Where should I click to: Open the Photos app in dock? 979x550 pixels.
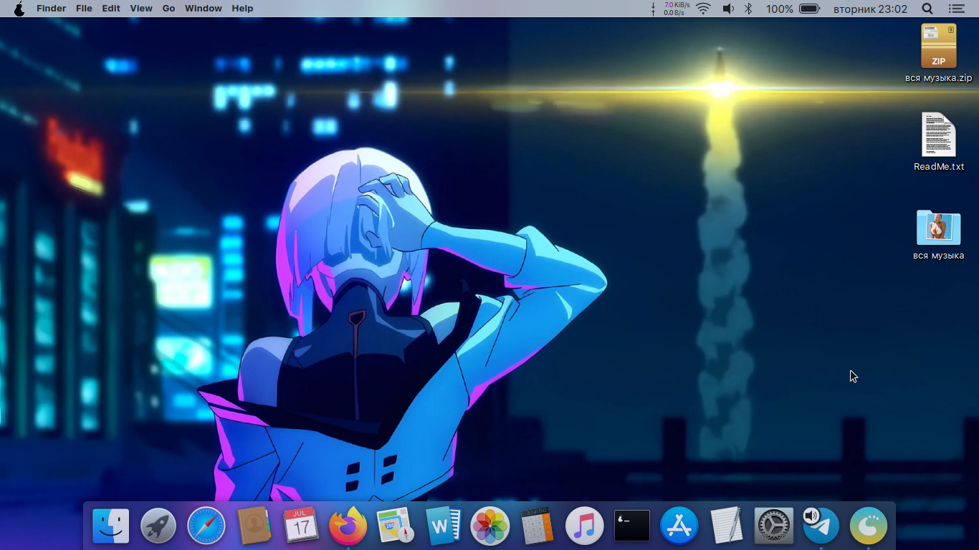pos(489,526)
